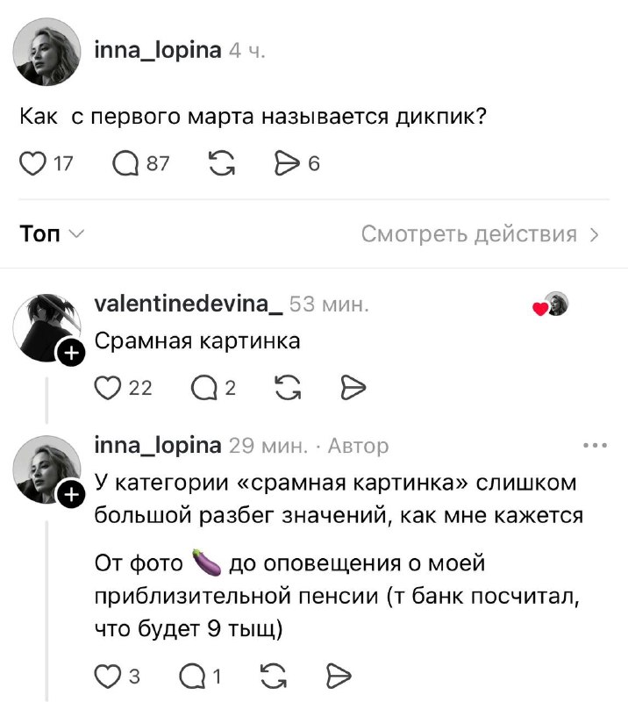Screen dimensions: 628x702
Task: Open "Смотреть действия" activity view
Action: (480, 234)
